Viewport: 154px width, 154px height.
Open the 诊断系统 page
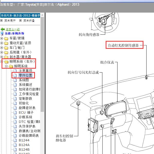click(25, 117)
